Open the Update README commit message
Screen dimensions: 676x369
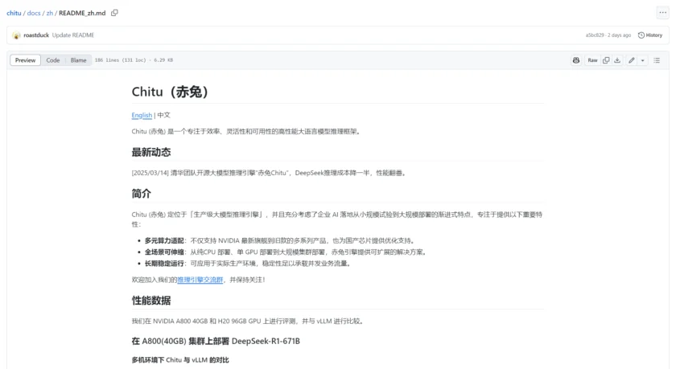pos(73,35)
